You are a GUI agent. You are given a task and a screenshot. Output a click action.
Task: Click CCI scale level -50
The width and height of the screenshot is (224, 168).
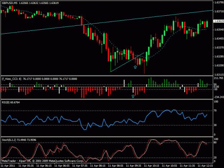click(x=215, y=89)
